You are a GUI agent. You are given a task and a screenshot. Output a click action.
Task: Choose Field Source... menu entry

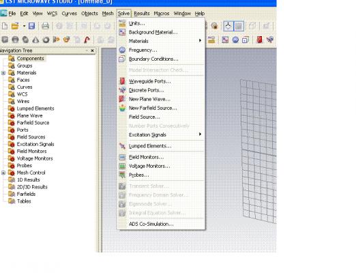(x=161, y=117)
